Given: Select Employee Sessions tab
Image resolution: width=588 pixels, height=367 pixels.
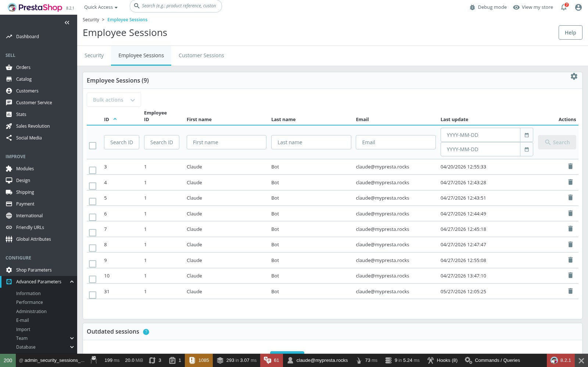Looking at the screenshot, I should tap(141, 56).
